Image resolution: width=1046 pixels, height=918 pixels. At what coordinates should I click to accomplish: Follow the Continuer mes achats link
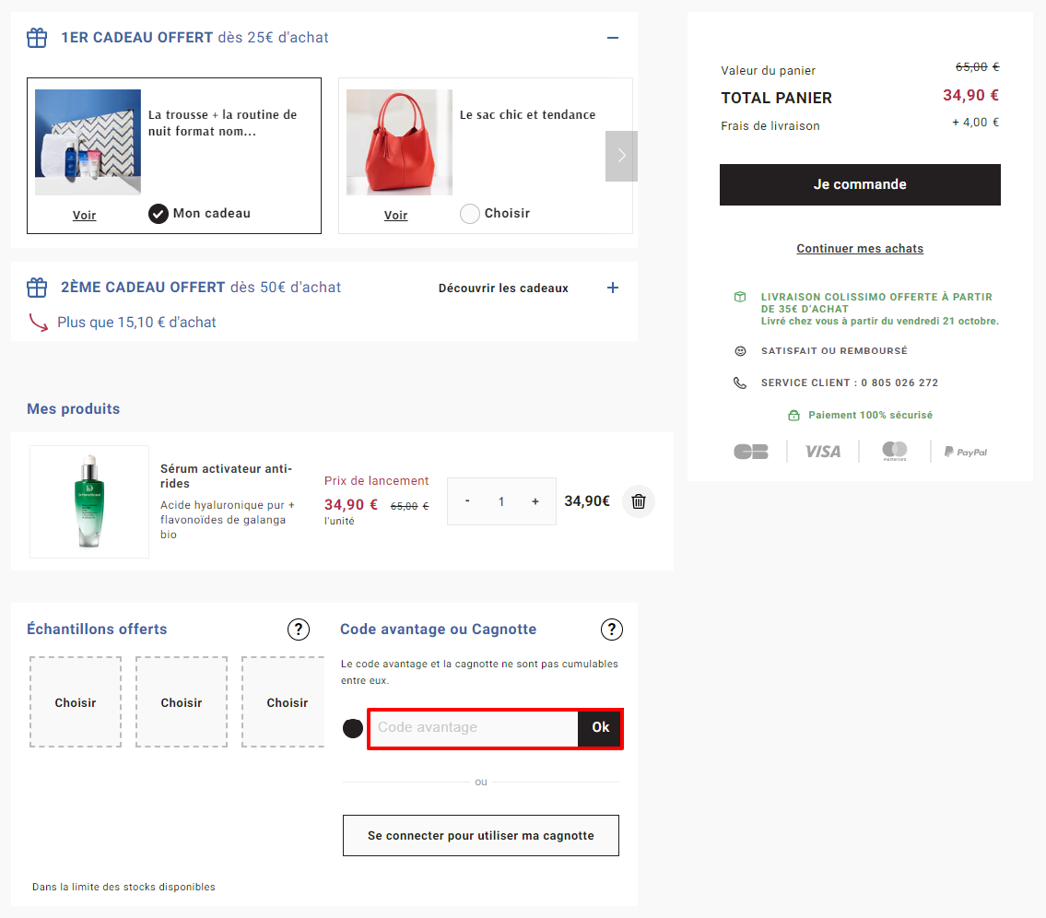tap(860, 248)
